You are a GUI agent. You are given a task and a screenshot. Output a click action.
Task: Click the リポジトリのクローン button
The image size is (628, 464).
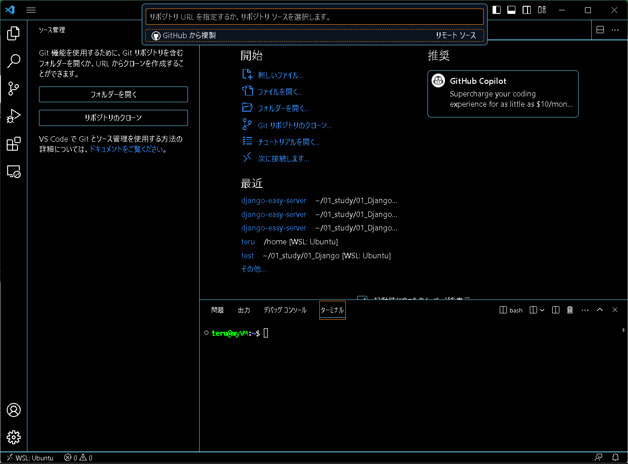pyautogui.click(x=113, y=117)
